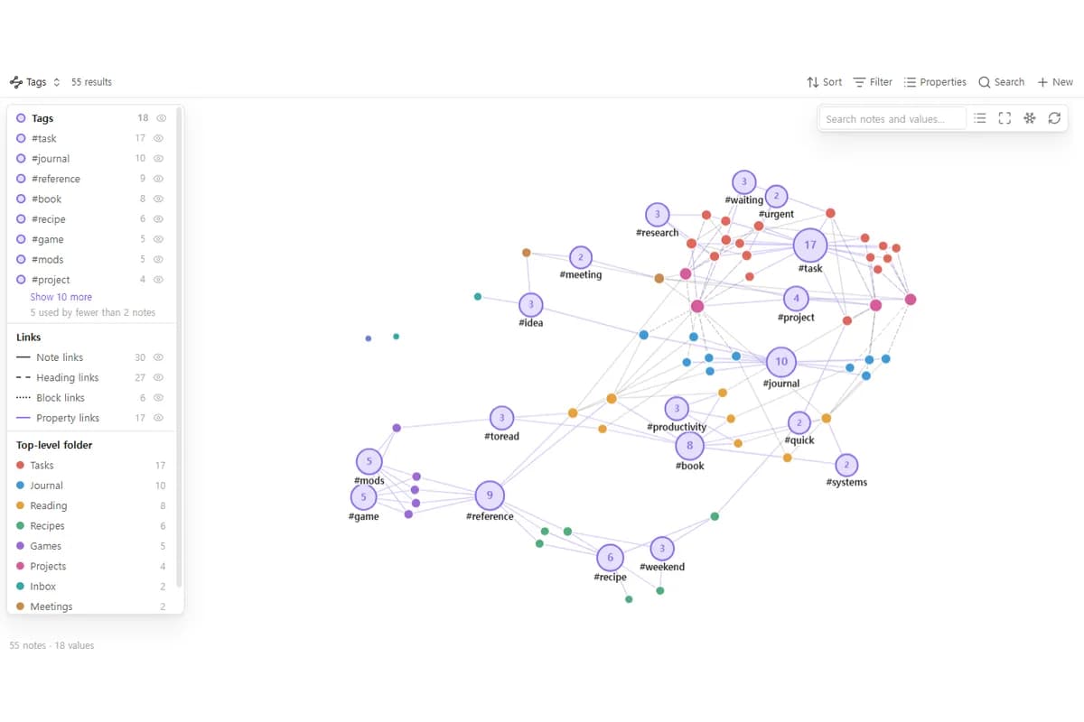This screenshot has width=1084, height=722.
Task: Click the Meetings folder row label
Action: 51,606
